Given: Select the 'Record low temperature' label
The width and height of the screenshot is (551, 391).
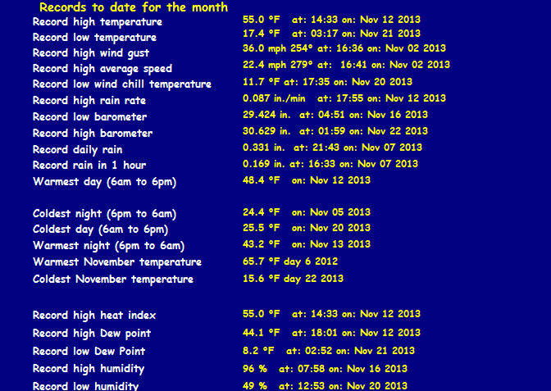Looking at the screenshot, I should pos(94,38).
